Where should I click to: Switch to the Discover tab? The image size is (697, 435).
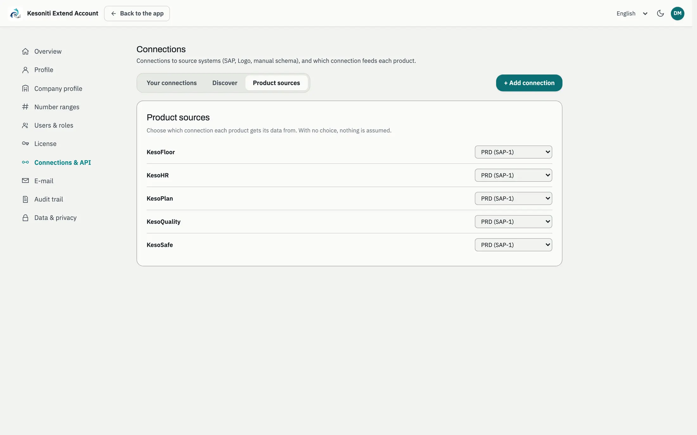pos(225,83)
